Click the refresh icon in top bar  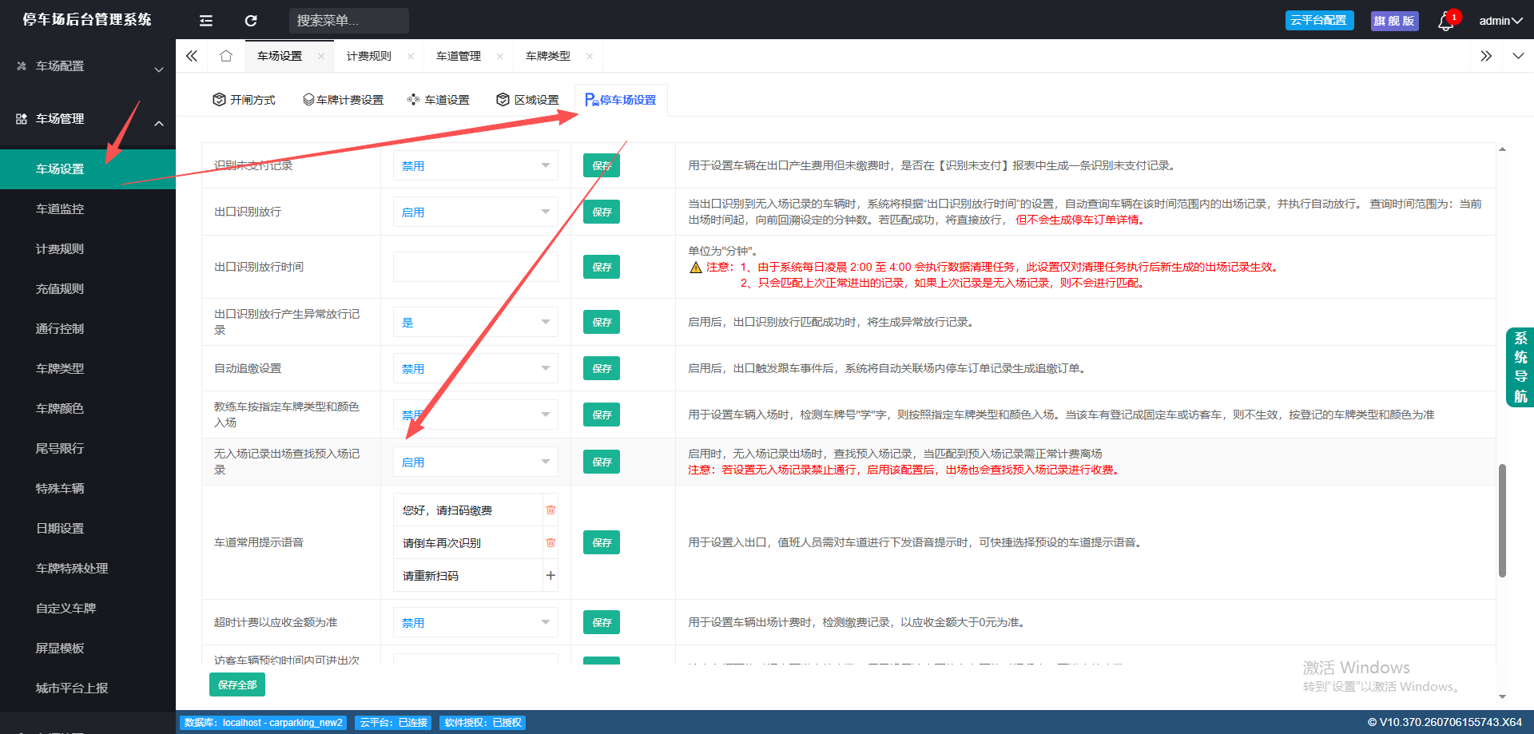(x=251, y=21)
